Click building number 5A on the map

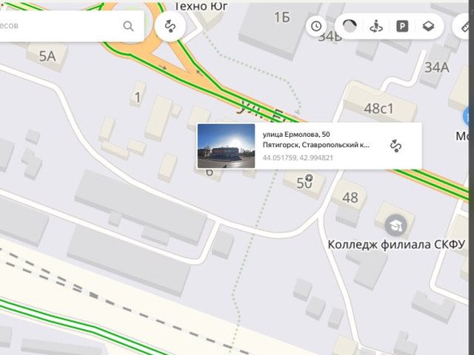pyautogui.click(x=47, y=56)
